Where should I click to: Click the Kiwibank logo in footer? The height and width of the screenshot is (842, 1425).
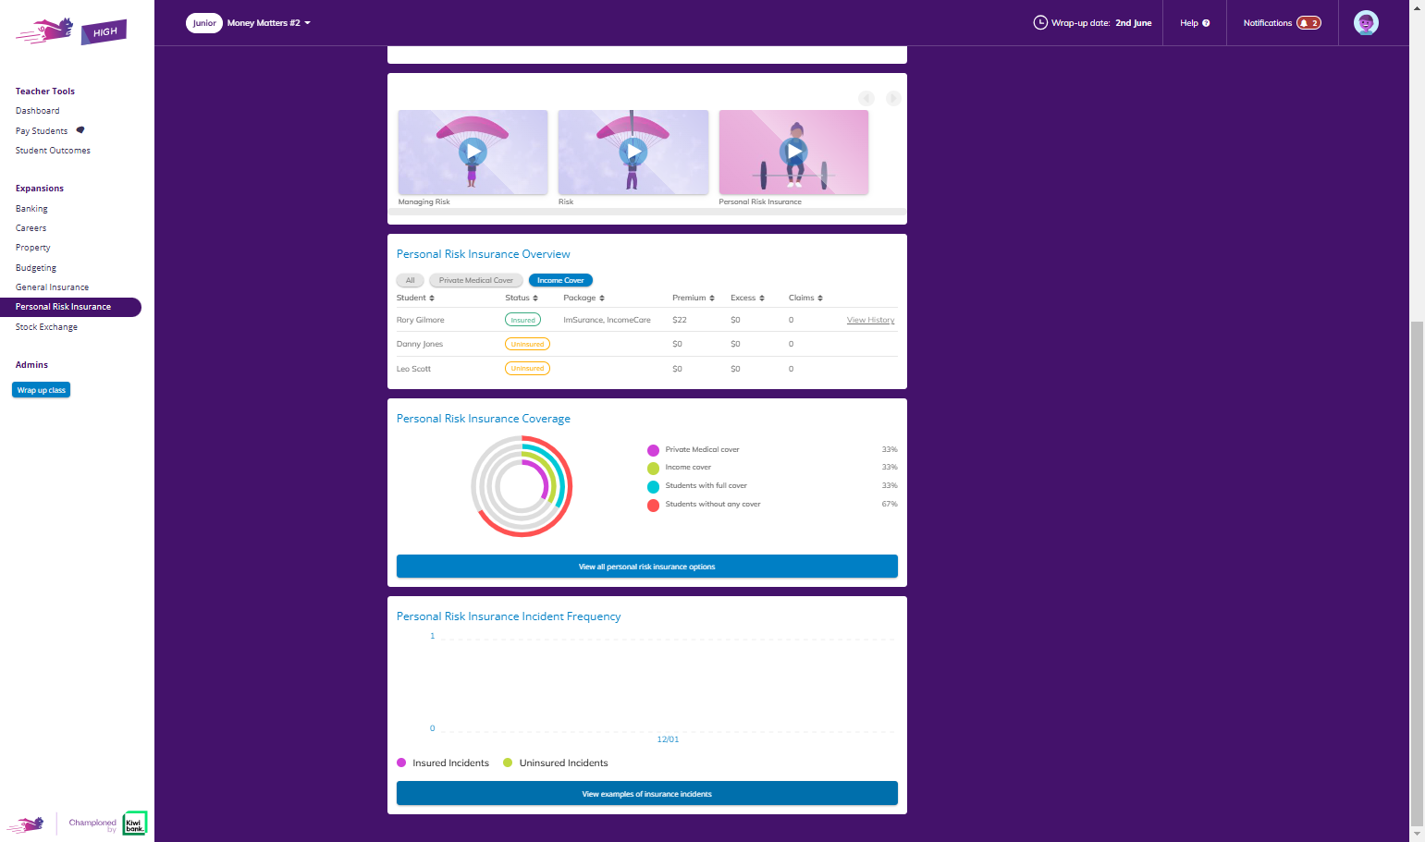click(x=135, y=823)
